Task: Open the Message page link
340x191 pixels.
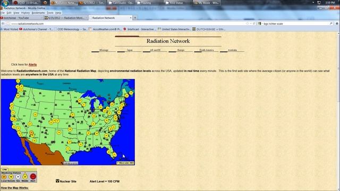Action: click(x=104, y=50)
